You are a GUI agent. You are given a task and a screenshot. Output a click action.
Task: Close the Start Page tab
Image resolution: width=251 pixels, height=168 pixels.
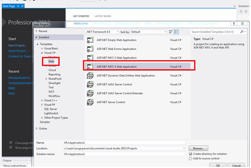22,6
